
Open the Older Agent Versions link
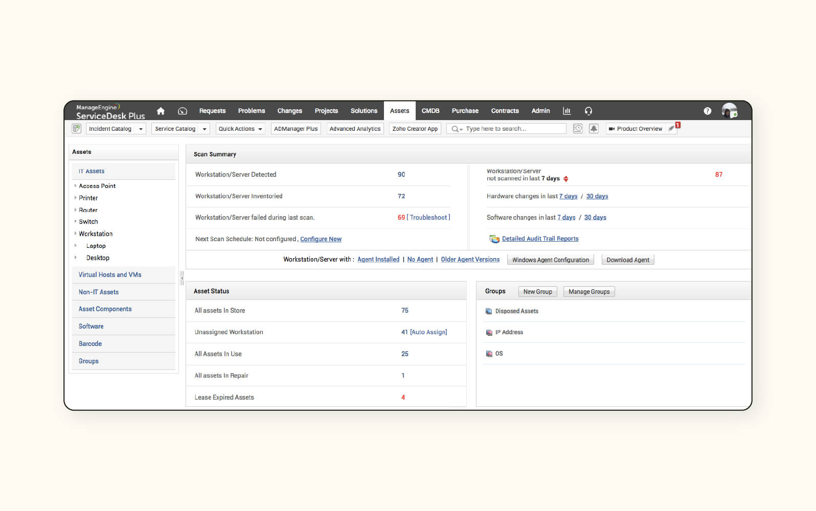coord(470,260)
